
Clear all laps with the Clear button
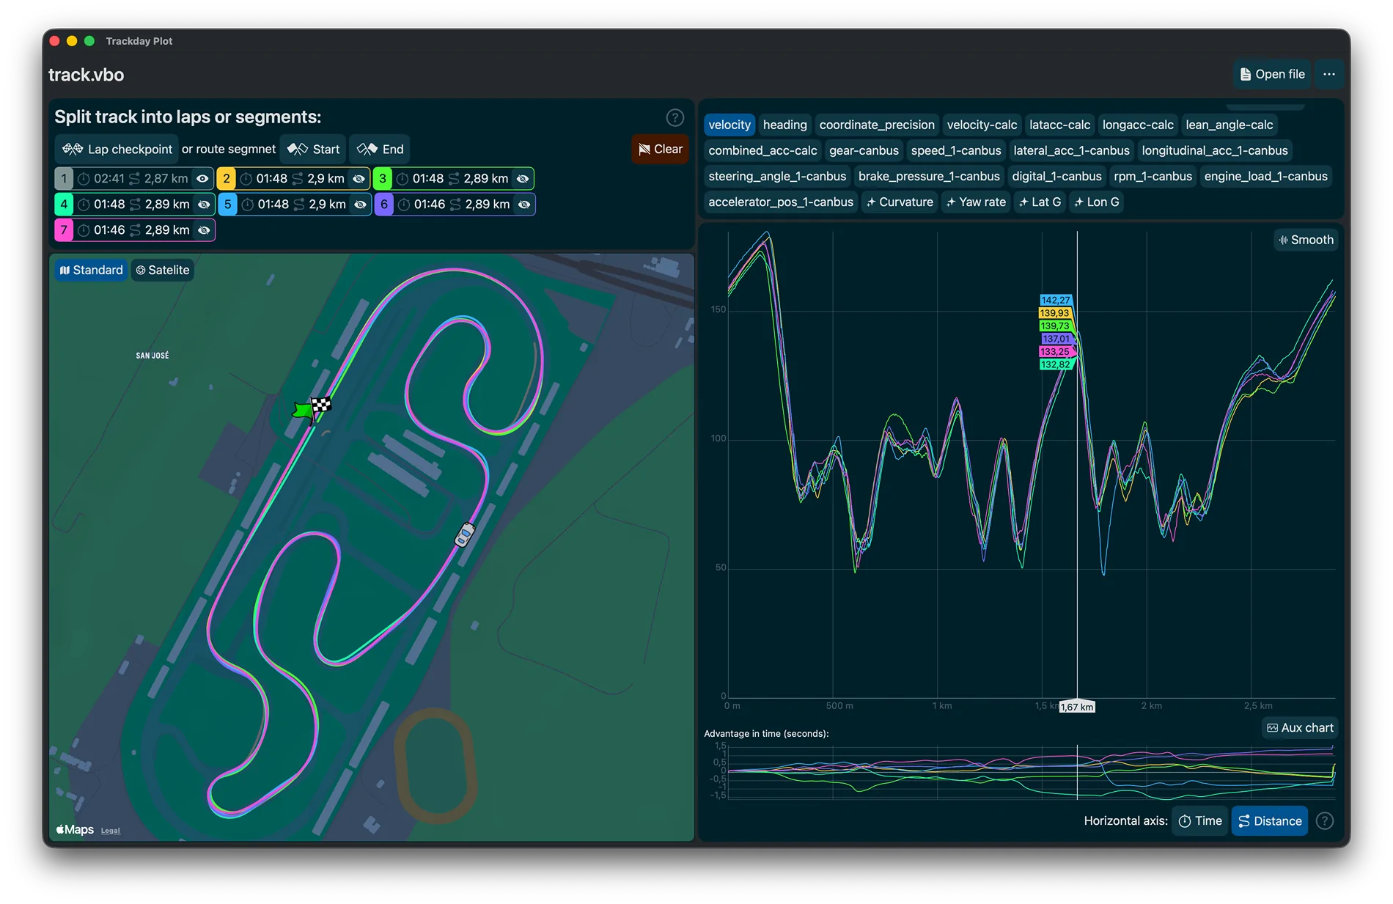point(660,149)
